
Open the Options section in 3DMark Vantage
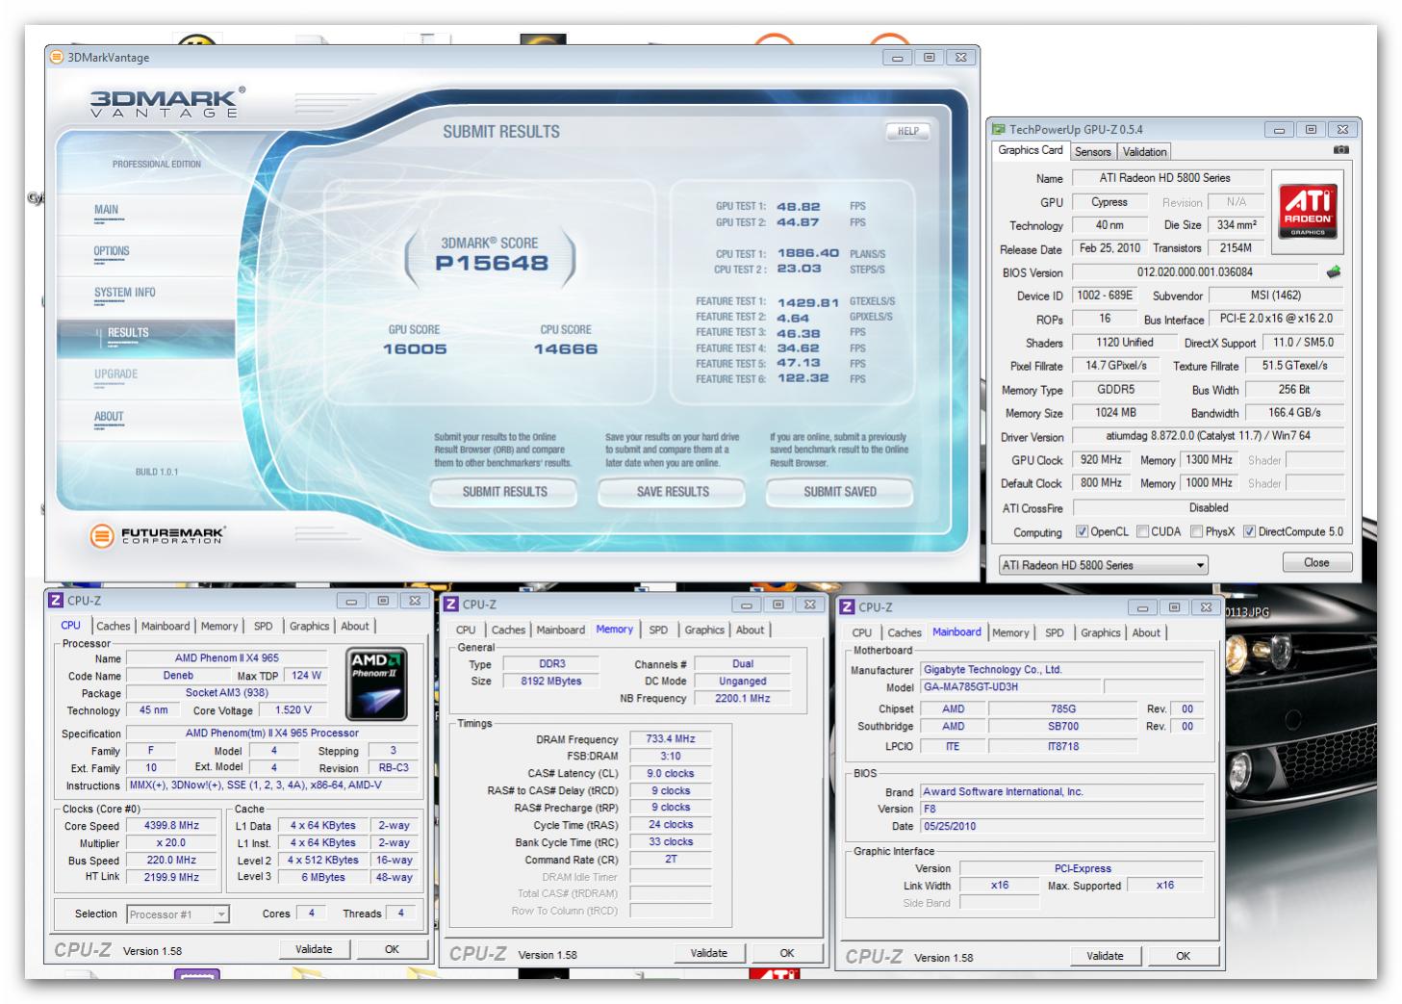coord(112,251)
